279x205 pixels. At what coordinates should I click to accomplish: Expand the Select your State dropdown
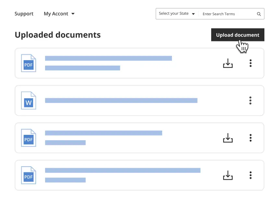177,14
